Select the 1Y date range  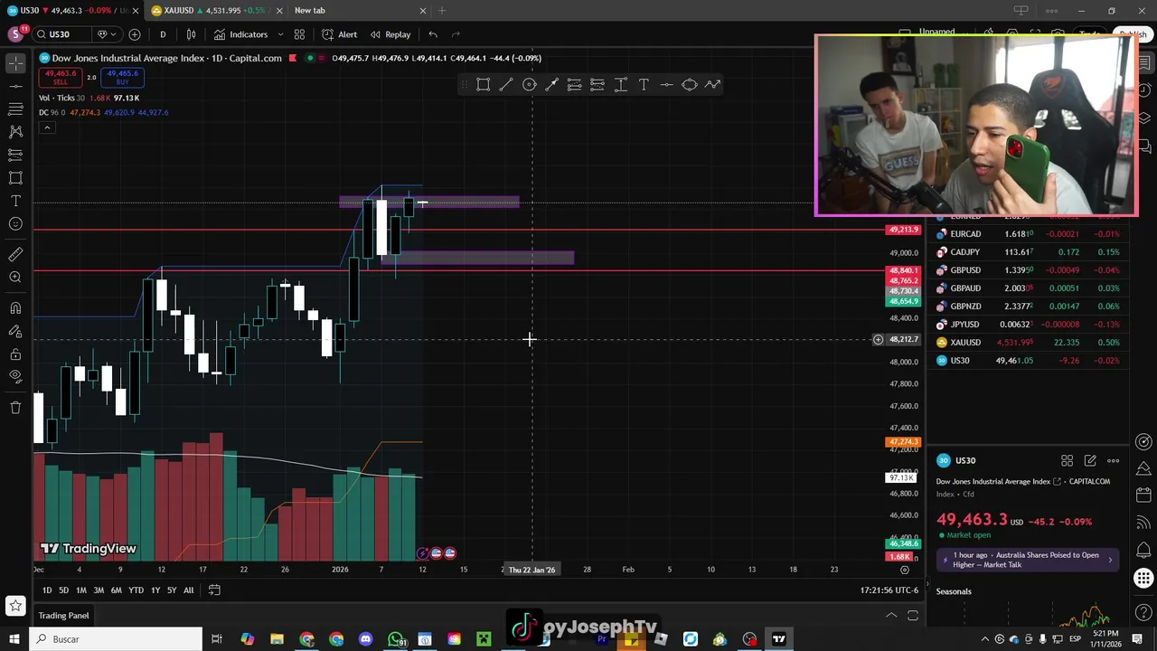click(155, 590)
